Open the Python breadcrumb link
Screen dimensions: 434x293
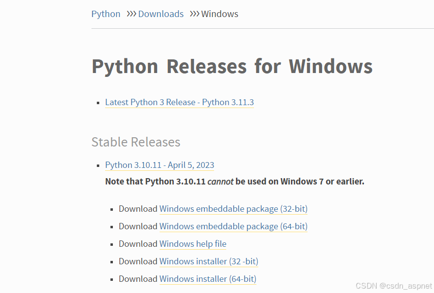pyautogui.click(x=106, y=14)
